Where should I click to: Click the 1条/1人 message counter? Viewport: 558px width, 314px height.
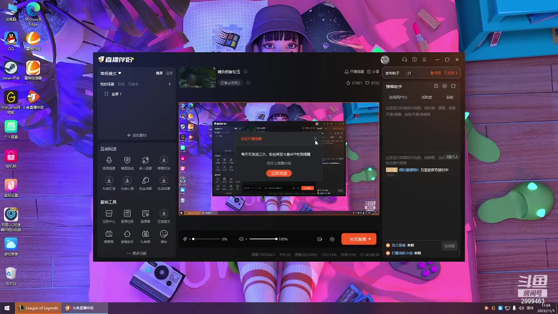[452, 157]
